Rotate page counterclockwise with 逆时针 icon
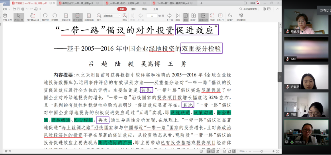 coord(55,17)
